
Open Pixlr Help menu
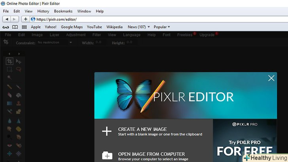coord(152,35)
